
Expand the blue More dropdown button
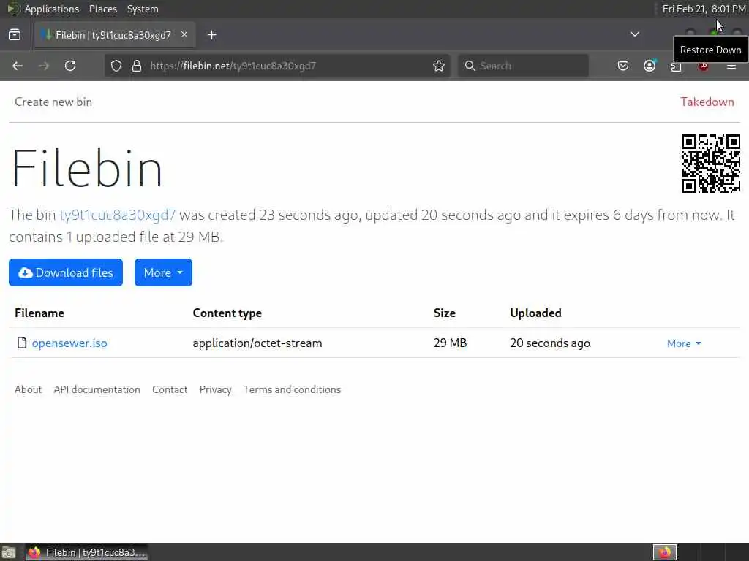tap(163, 272)
